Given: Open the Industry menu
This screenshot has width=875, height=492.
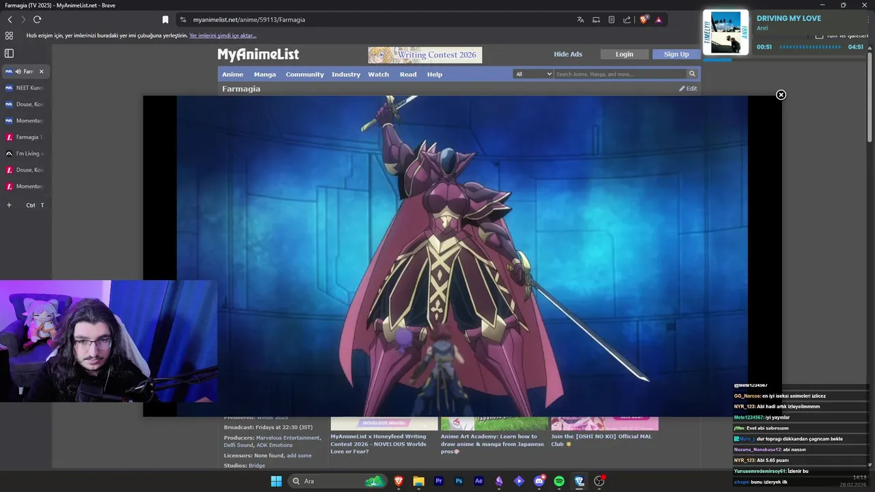Looking at the screenshot, I should [346, 74].
